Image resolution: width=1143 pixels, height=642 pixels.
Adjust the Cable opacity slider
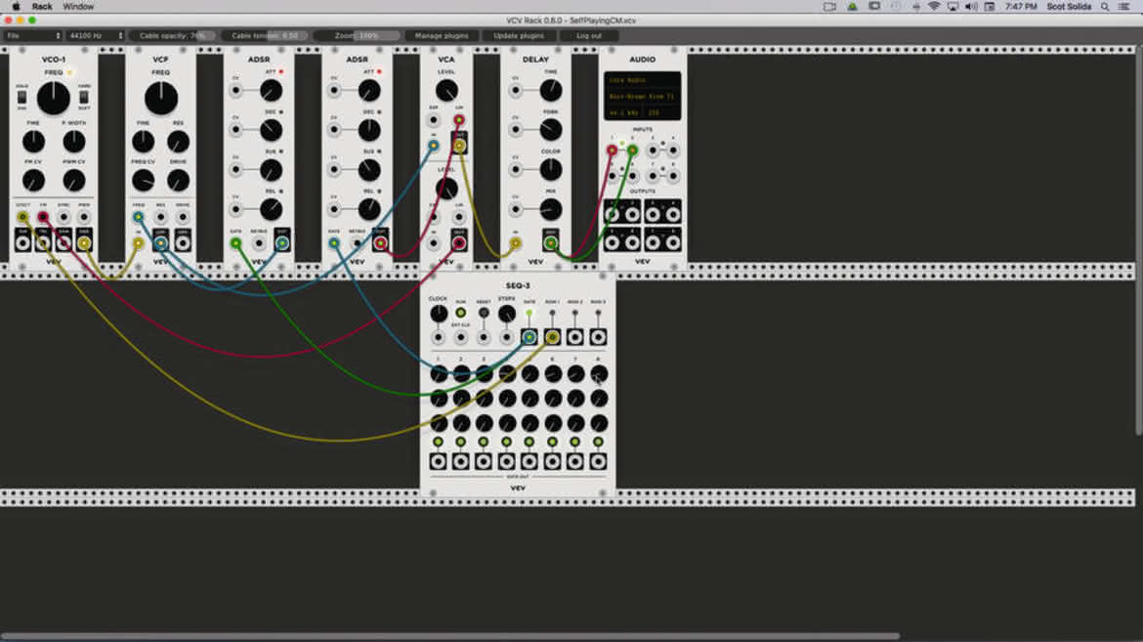173,35
